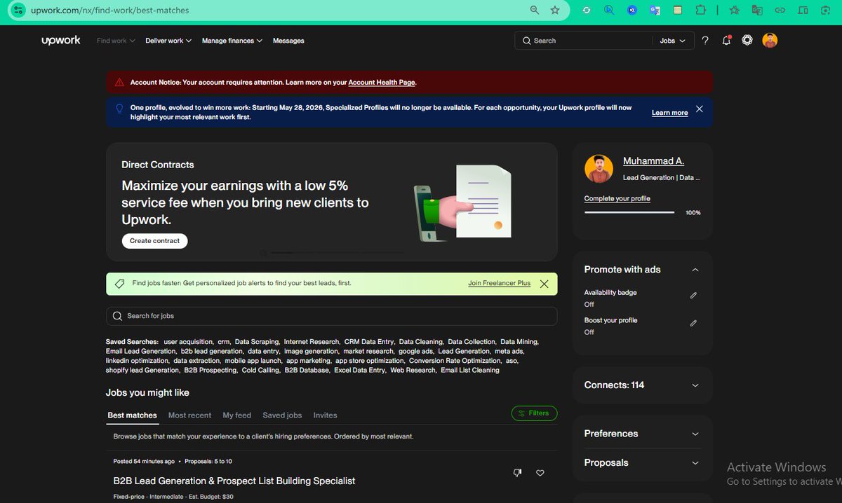The width and height of the screenshot is (842, 503).
Task: Click the Direct Contracts carousel indicator bar
Action: 337,252
